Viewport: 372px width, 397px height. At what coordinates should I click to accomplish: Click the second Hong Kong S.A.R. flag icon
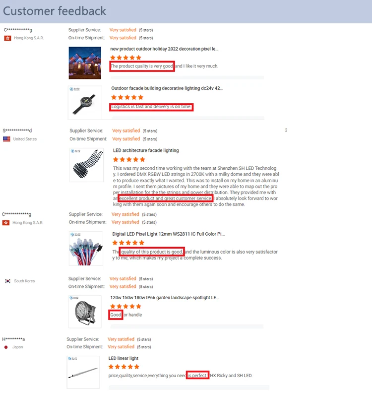6,223
